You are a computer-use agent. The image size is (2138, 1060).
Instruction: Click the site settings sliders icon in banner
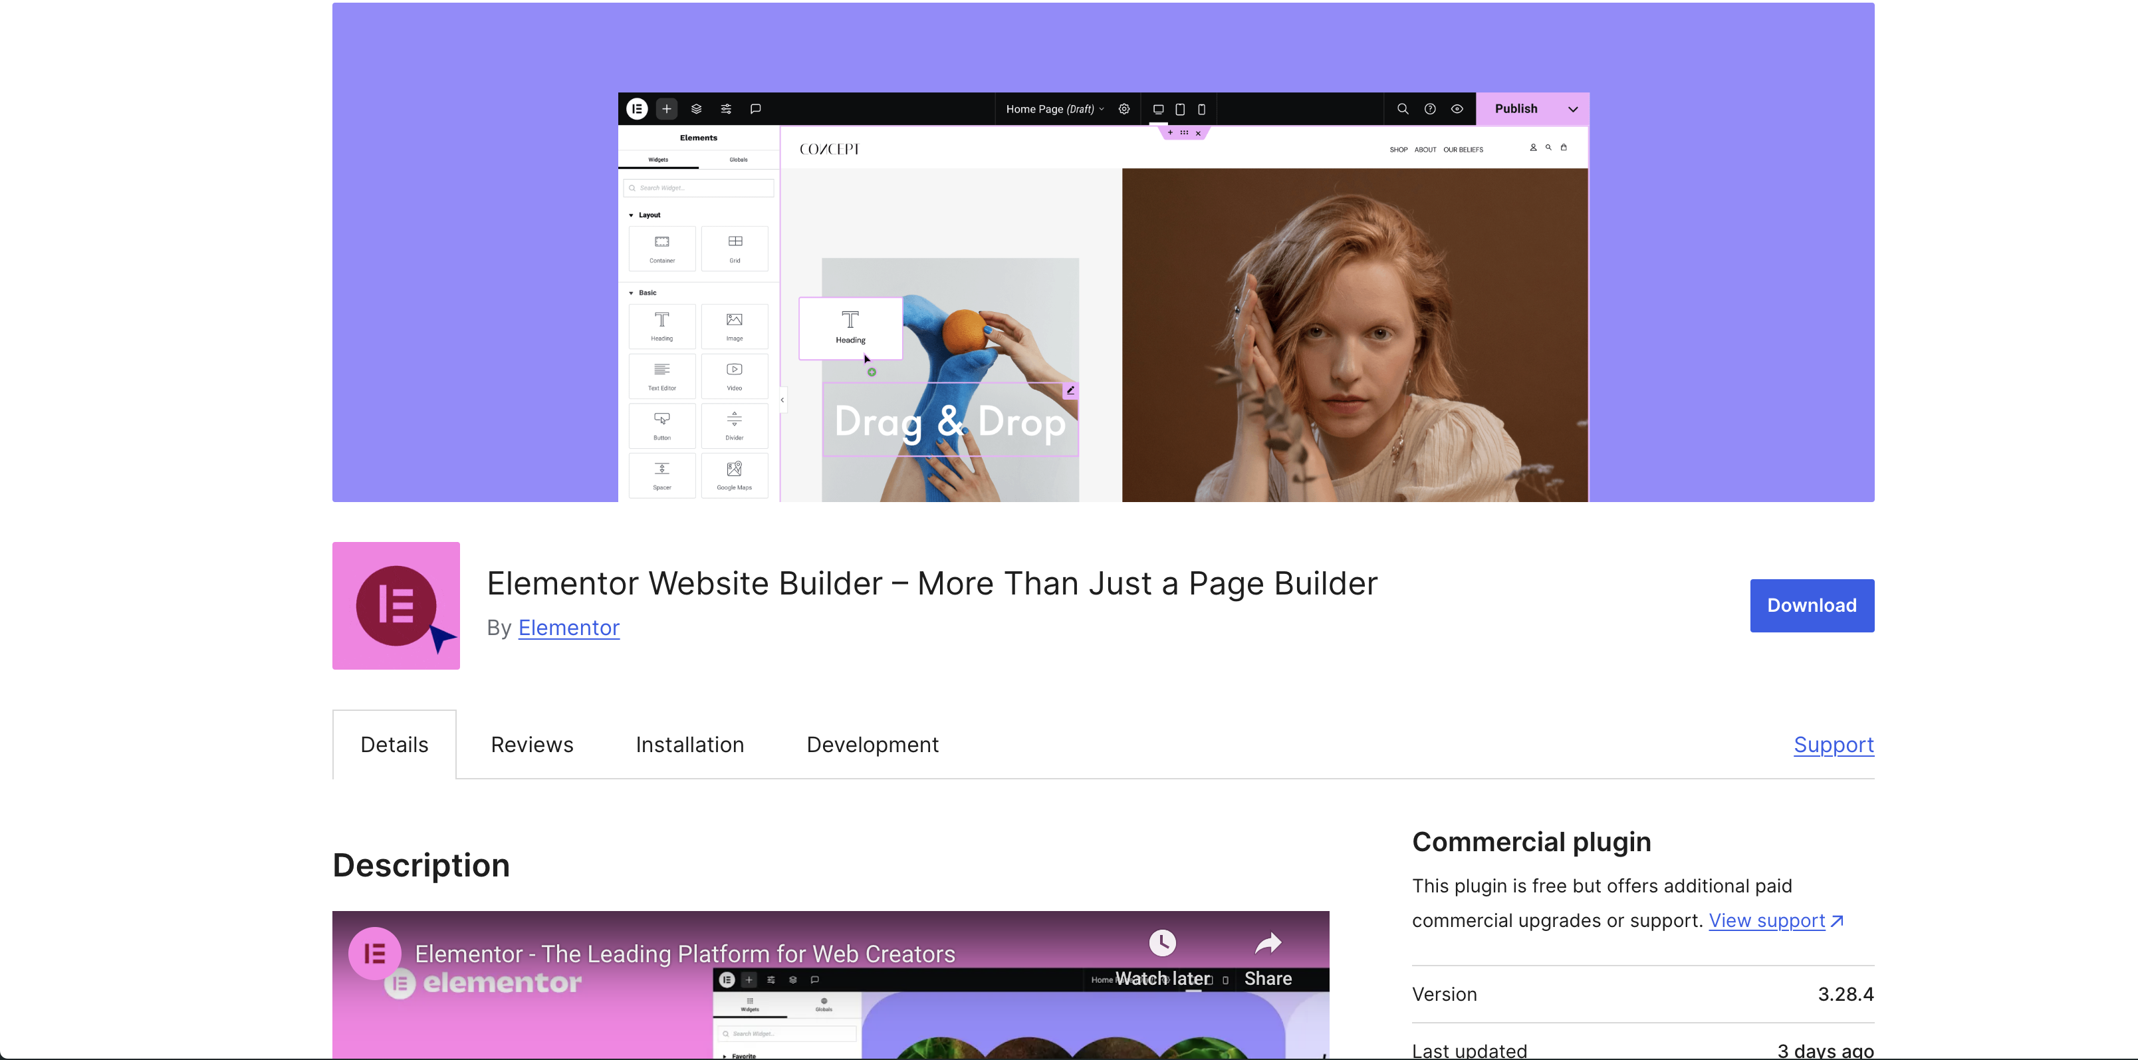[x=726, y=109]
